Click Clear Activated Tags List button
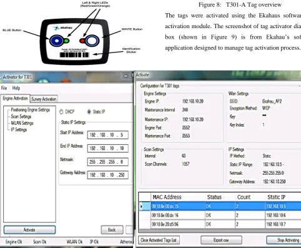The image size is (301, 248). click(x=159, y=240)
